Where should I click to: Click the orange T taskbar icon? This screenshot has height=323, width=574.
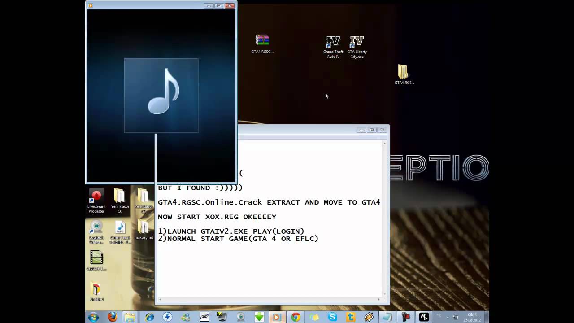[x=351, y=317]
